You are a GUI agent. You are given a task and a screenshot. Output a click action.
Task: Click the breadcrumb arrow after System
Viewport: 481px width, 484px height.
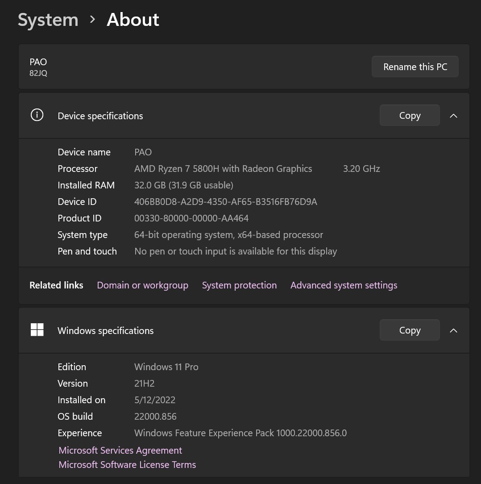[x=92, y=20]
